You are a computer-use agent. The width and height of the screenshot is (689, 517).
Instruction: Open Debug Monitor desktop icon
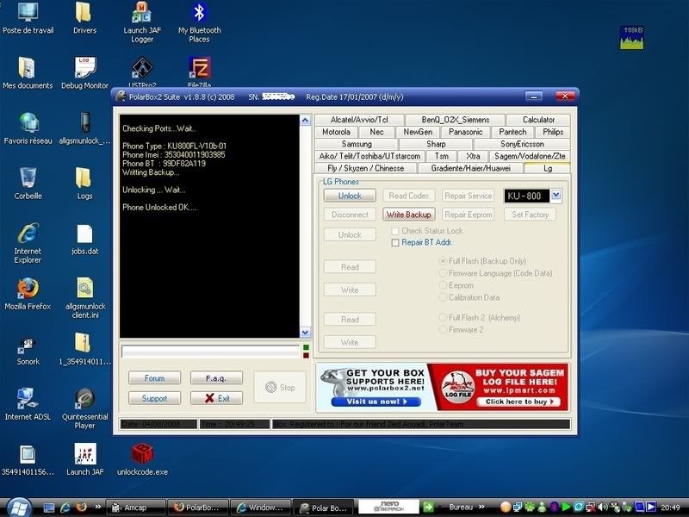click(84, 72)
